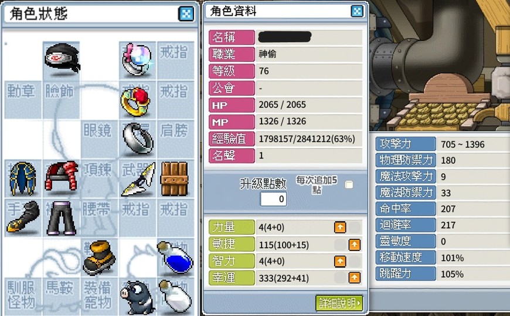Close the 角色狀態 window
510x316 pixels.
point(186,14)
